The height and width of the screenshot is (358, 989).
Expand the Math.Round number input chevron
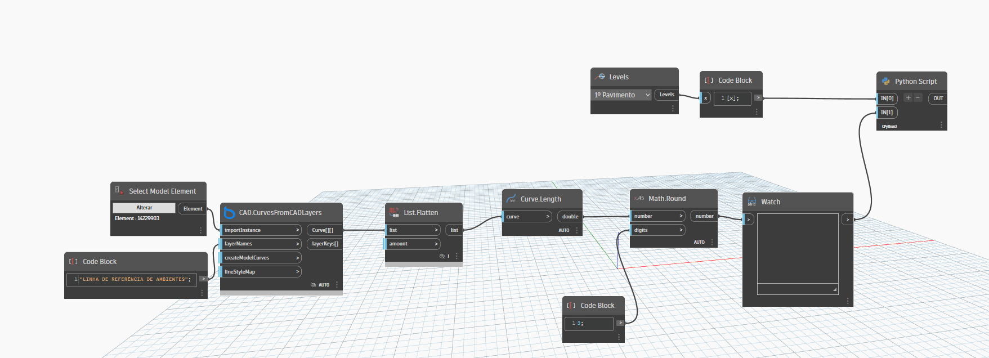(x=681, y=216)
